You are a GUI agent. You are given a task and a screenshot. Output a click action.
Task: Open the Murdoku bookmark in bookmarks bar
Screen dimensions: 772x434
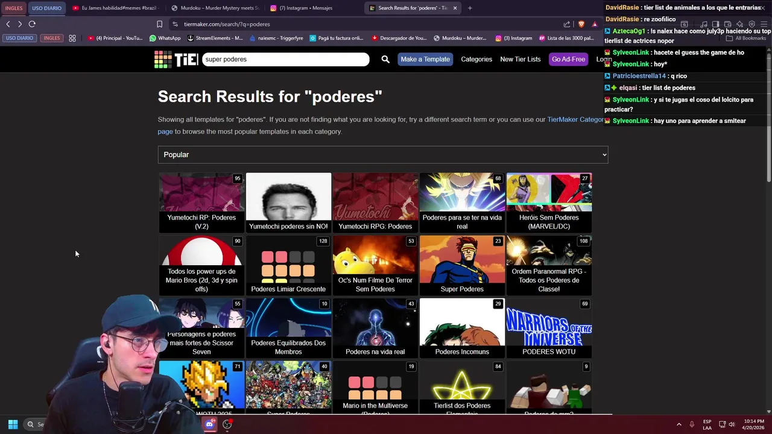[460, 38]
